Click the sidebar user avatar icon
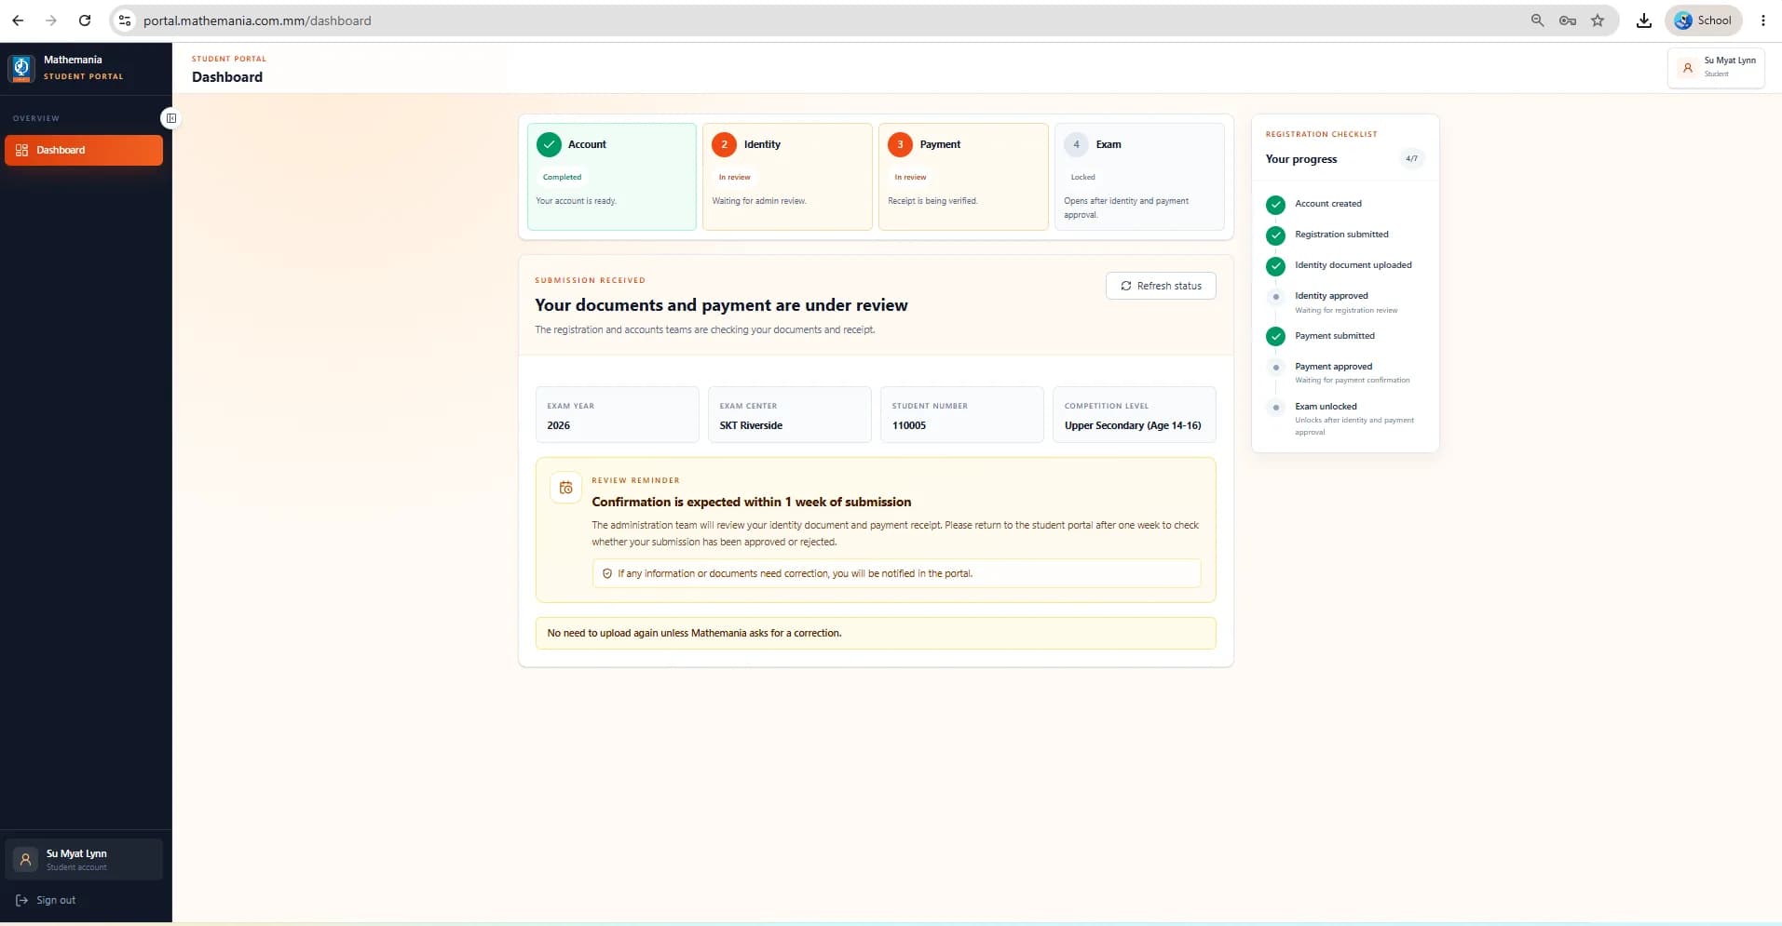Viewport: 1782px width, 926px height. [26, 860]
